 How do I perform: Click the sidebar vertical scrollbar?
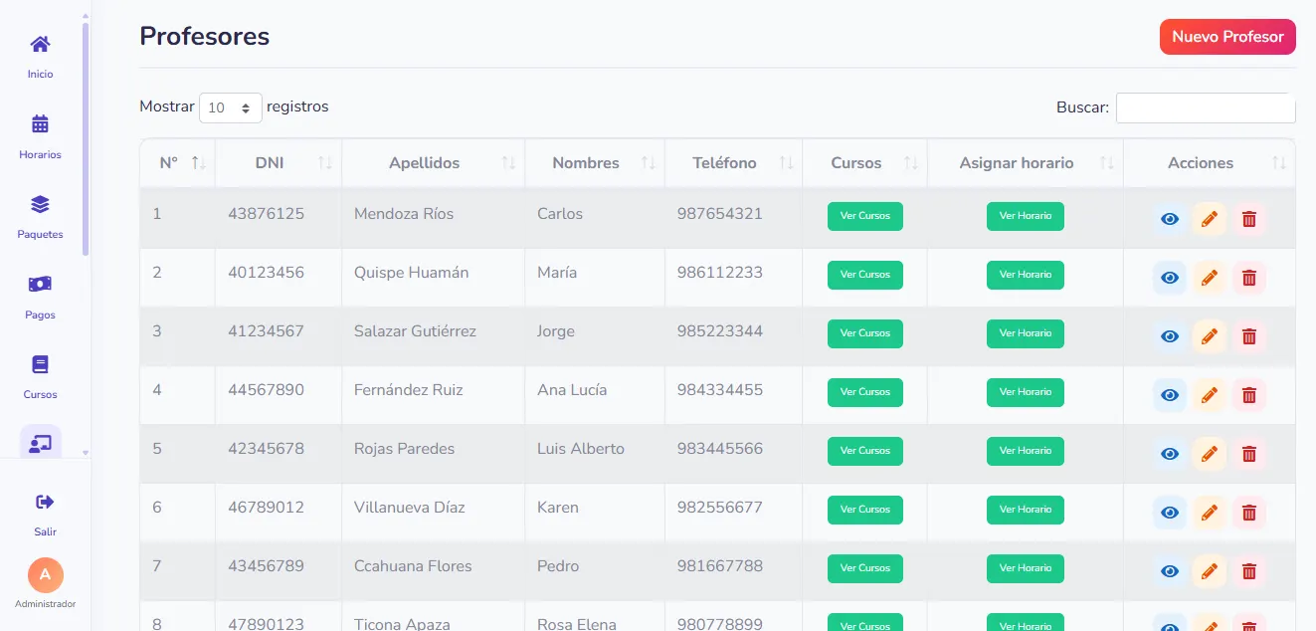86,139
